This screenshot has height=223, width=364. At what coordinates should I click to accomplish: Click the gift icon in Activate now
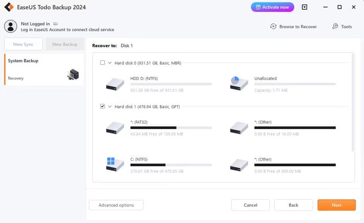[x=258, y=7]
